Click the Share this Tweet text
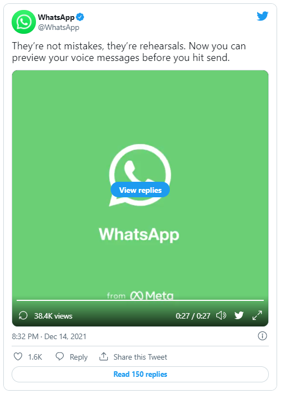Image resolution: width=281 pixels, height=394 pixels. [140, 357]
